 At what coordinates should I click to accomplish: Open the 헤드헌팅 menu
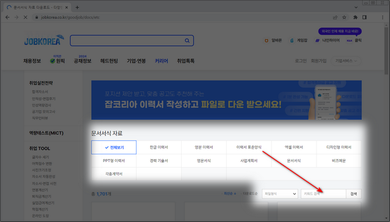click(109, 61)
